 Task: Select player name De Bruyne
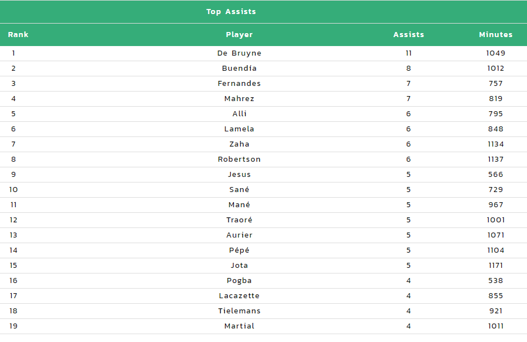(x=239, y=53)
